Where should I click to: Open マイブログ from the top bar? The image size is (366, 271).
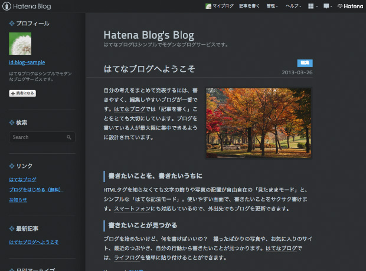coord(223,6)
